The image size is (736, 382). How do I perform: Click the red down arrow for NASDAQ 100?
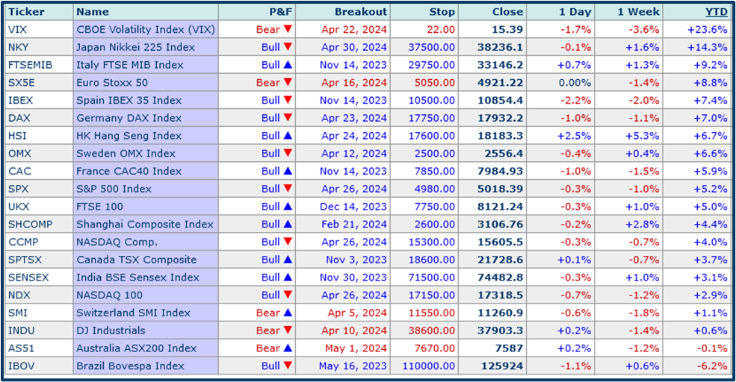(x=288, y=295)
